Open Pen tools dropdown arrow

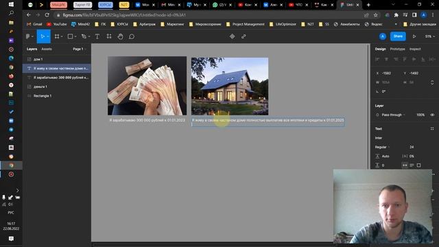(88, 36)
